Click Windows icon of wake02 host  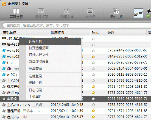pyautogui.click(x=4, y=56)
